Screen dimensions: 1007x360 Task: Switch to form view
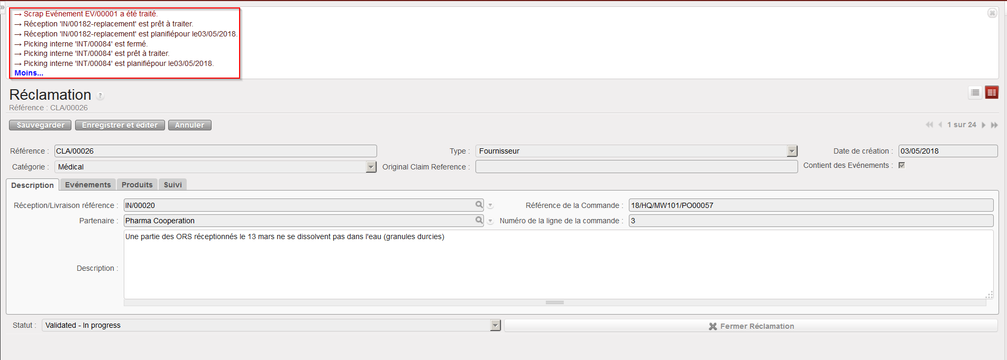992,93
